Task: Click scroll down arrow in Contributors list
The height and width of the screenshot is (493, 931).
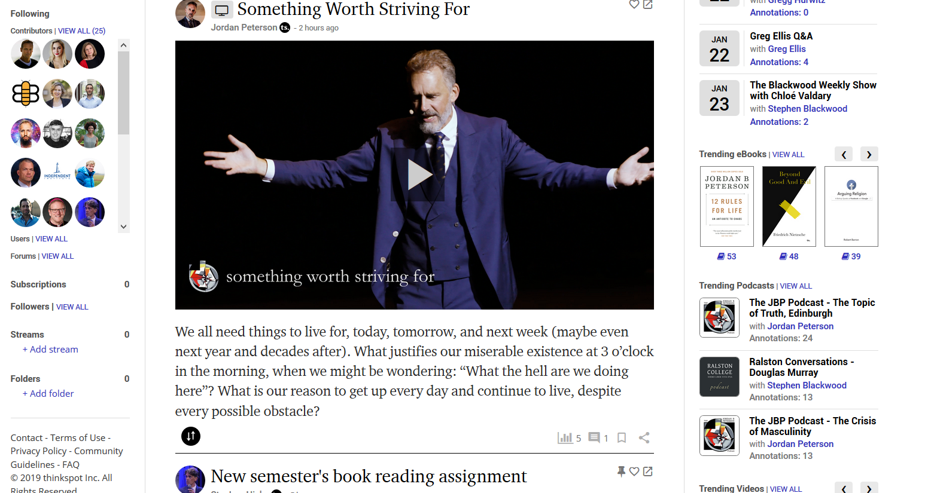Action: (124, 226)
